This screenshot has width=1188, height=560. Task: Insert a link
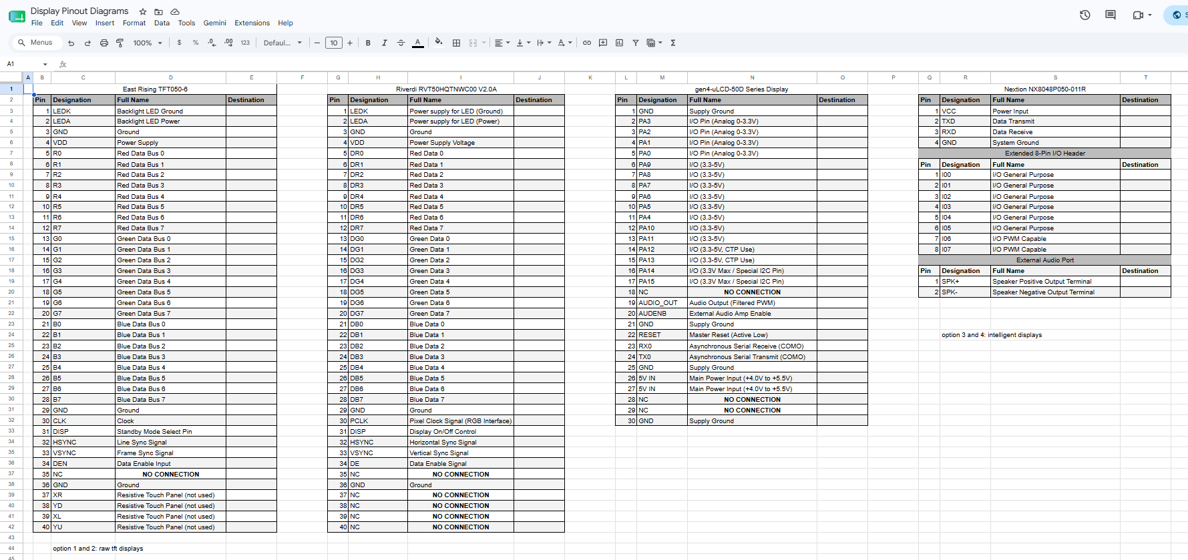(587, 43)
